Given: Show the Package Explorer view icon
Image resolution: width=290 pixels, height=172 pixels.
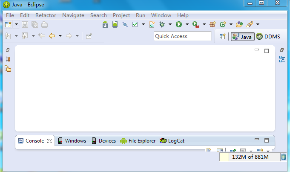Looking at the screenshot, I should tap(8, 69).
